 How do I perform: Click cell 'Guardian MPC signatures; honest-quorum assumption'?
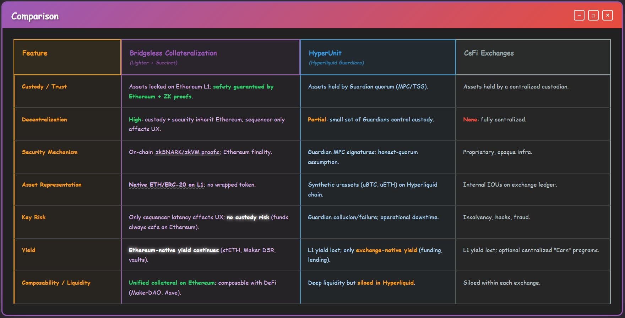coord(378,157)
